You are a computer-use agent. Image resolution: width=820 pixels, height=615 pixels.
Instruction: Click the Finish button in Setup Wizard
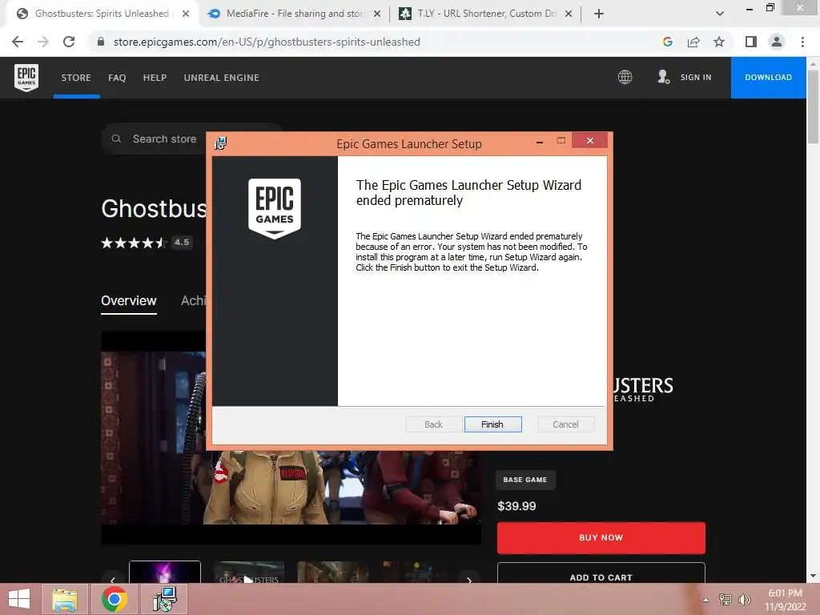click(492, 424)
